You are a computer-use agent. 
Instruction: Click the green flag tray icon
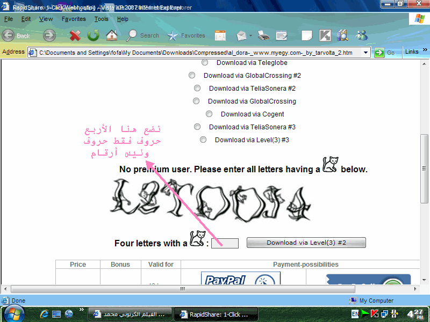point(365,314)
